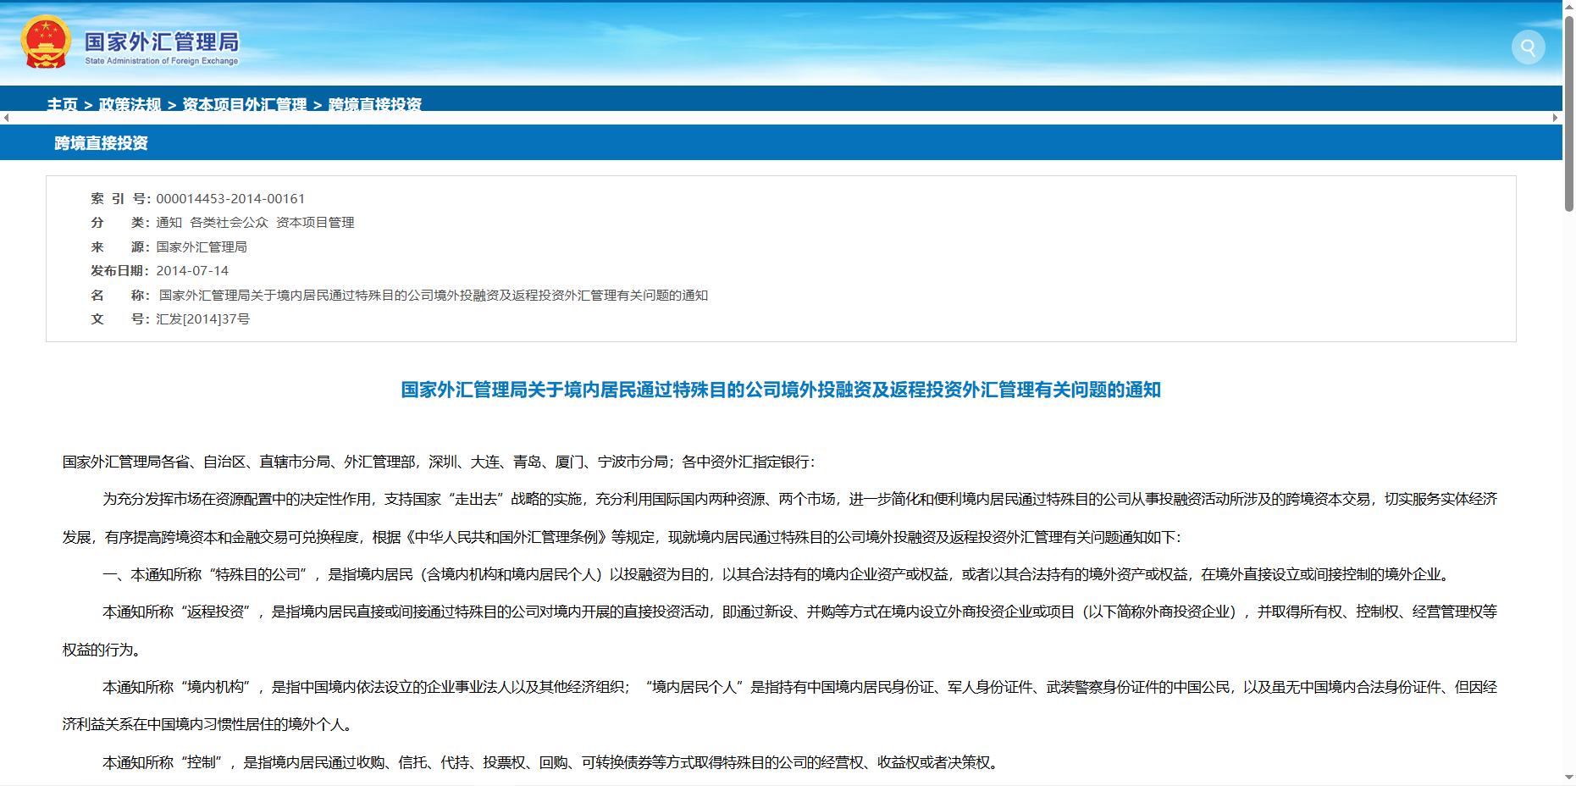Open the 主页 breadcrumb link
The height and width of the screenshot is (786, 1576).
[62, 104]
